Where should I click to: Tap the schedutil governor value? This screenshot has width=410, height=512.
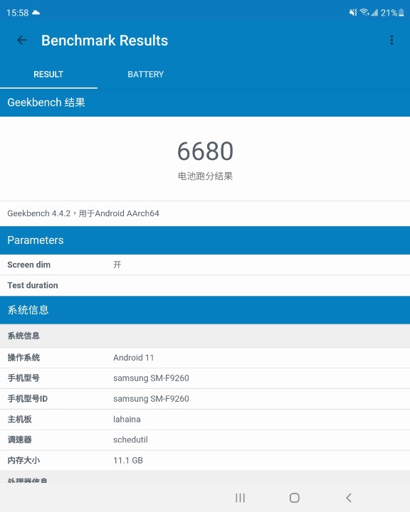click(x=130, y=440)
